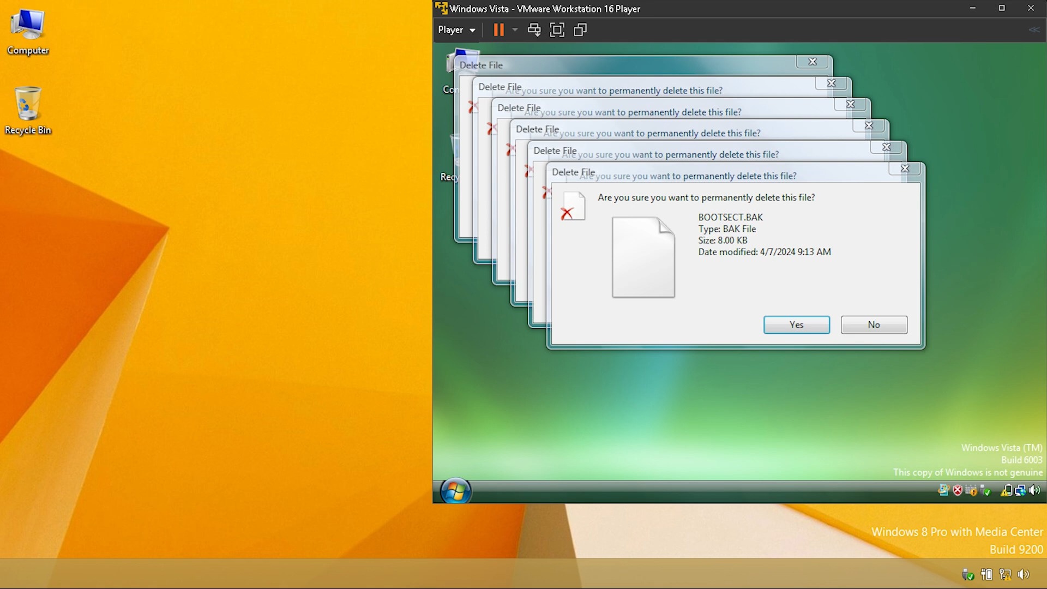This screenshot has height=589, width=1047.
Task: Click the Vista battery warning tray icon
Action: click(1006, 490)
